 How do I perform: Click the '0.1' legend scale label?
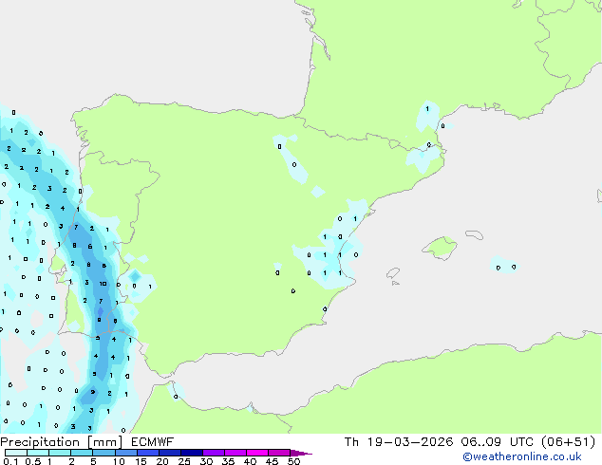tap(10, 461)
